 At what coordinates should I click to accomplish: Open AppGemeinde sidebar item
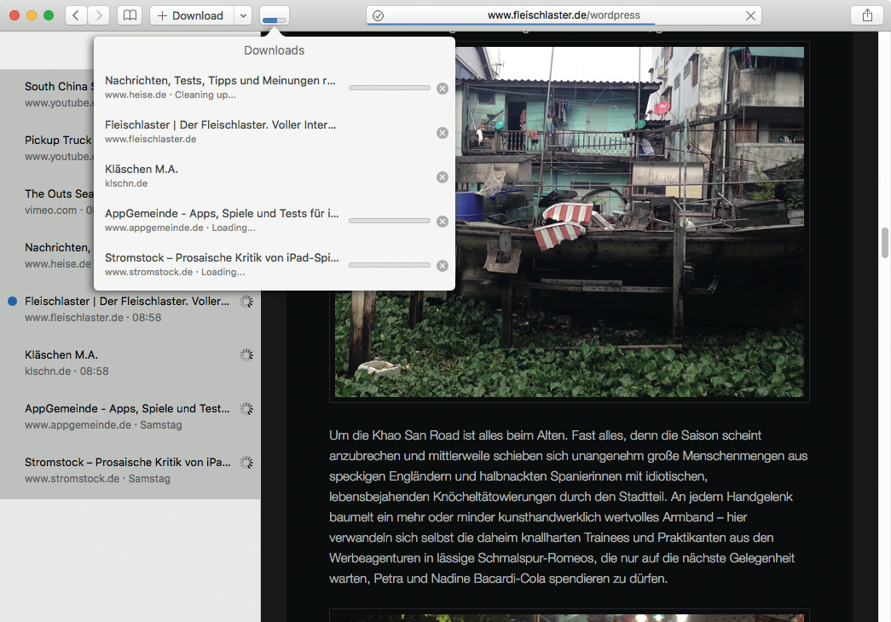click(x=130, y=417)
